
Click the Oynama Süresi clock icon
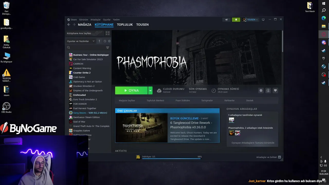click(x=214, y=90)
